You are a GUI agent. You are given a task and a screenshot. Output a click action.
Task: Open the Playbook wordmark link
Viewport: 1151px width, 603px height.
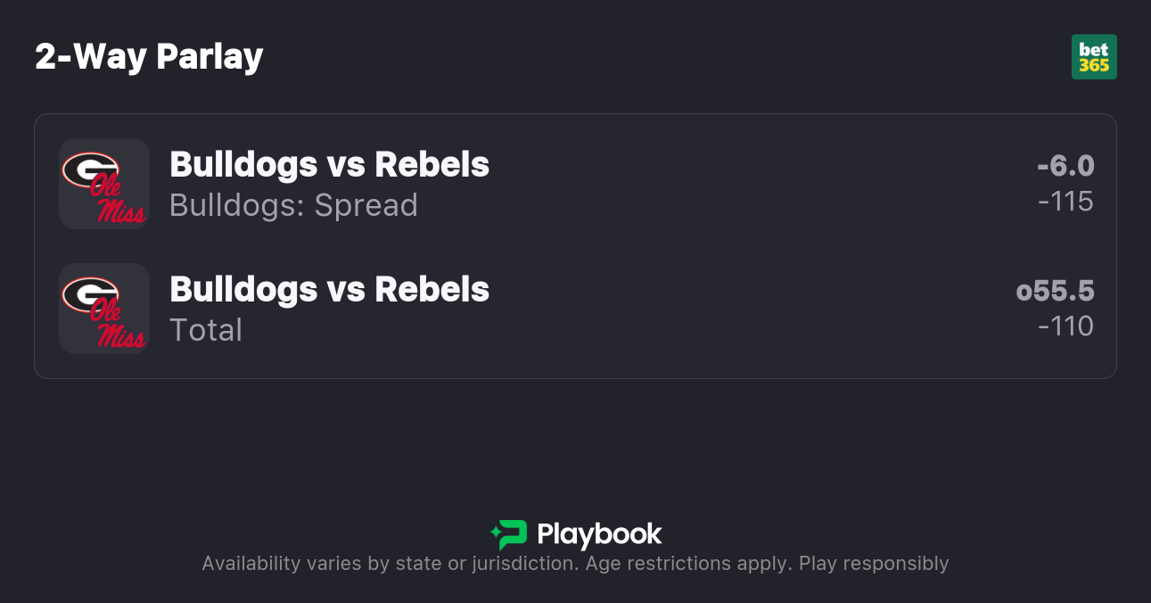[599, 534]
